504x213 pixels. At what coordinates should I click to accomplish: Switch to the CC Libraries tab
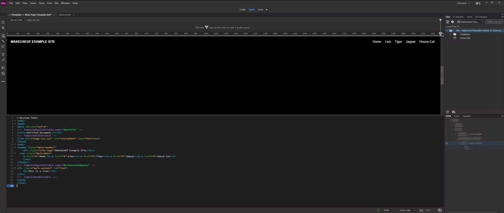point(458,16)
